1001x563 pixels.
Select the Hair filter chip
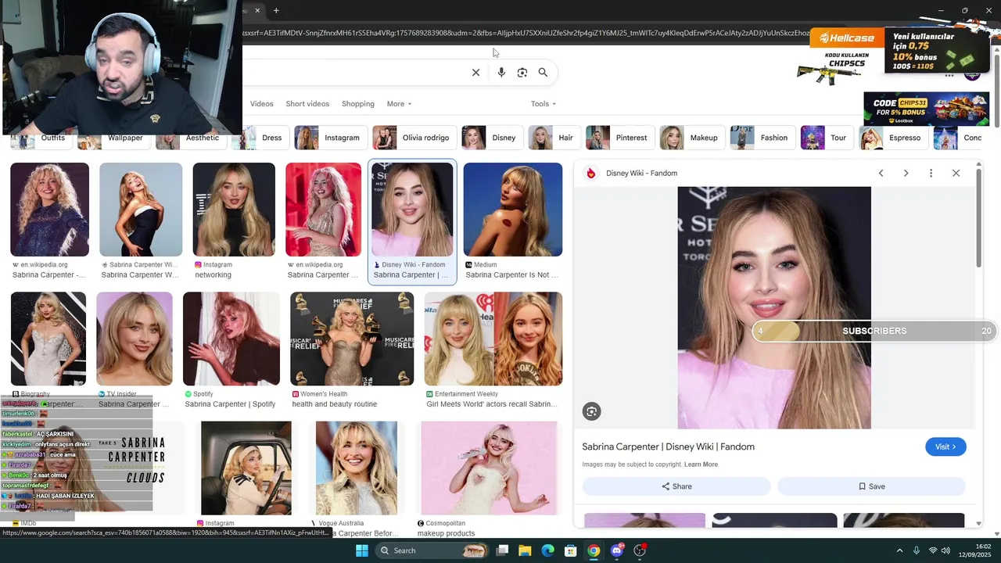tap(554, 138)
